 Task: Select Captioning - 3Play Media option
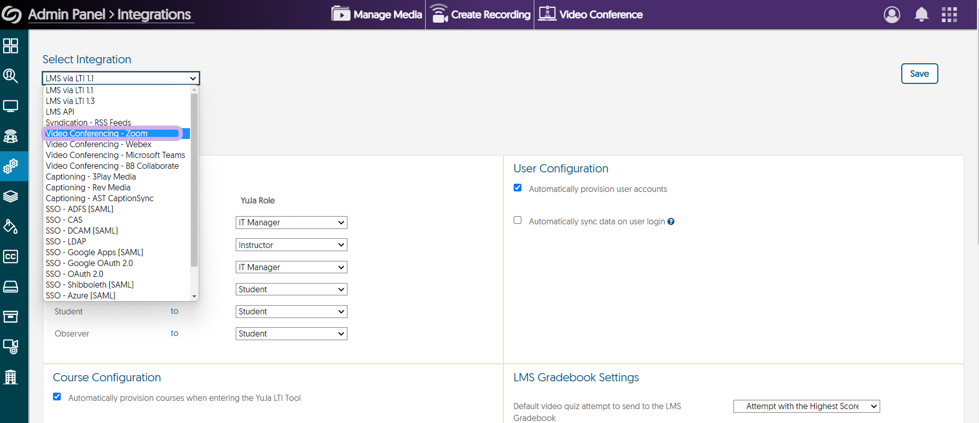coord(117,177)
